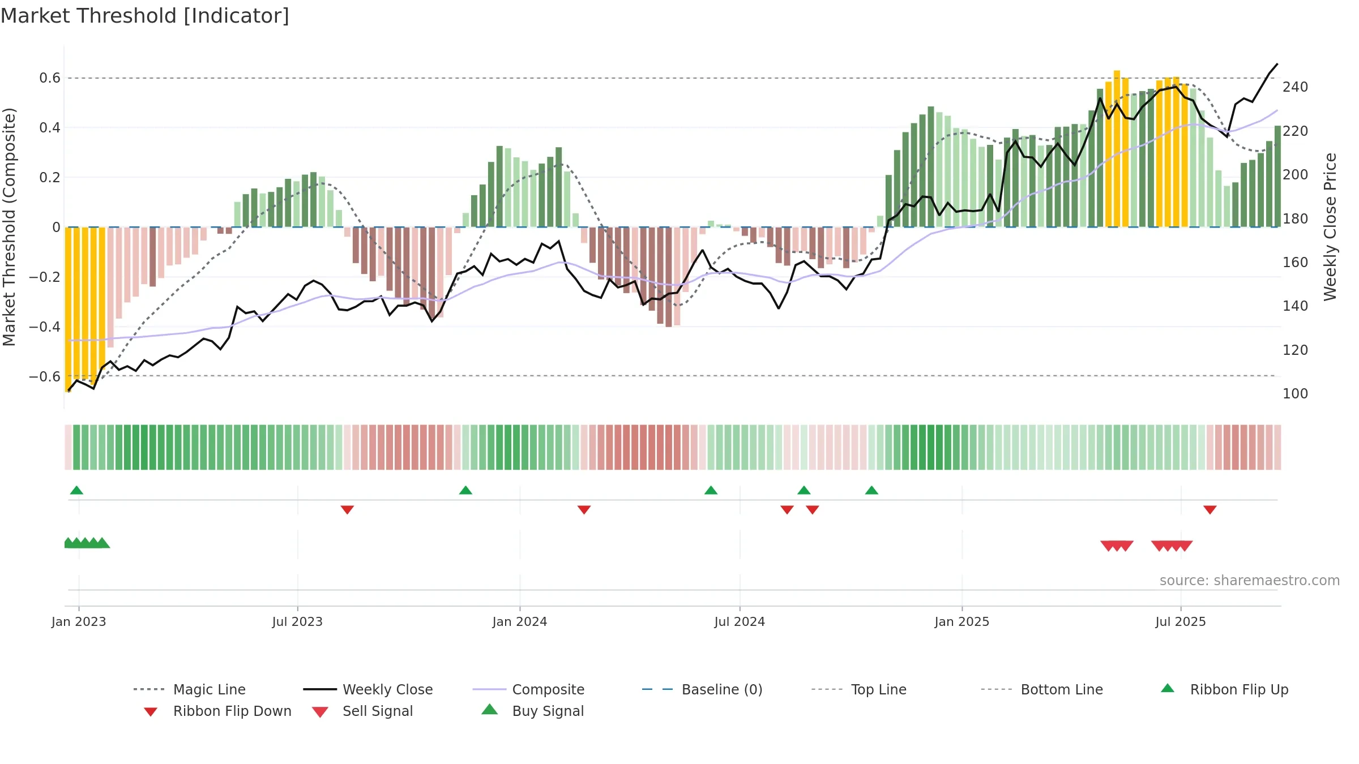The height and width of the screenshot is (764, 1359).
Task: Click the 160 price tick on the right axis
Action: (1296, 263)
